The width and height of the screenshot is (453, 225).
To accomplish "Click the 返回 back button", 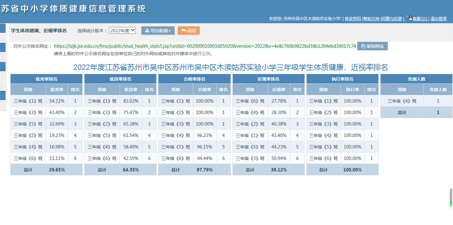I will [189, 31].
